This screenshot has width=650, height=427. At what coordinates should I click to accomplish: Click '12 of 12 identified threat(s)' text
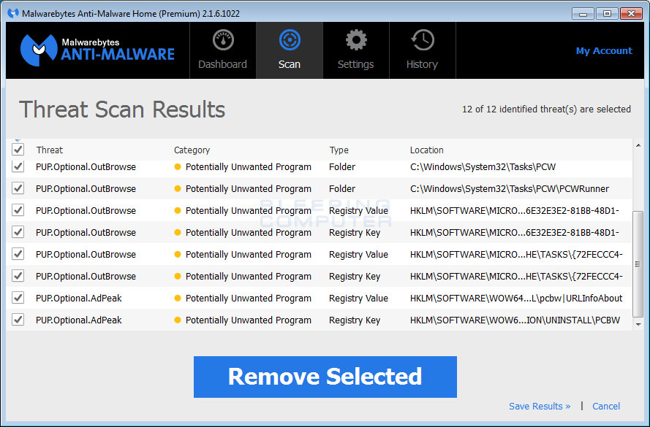[x=546, y=109]
